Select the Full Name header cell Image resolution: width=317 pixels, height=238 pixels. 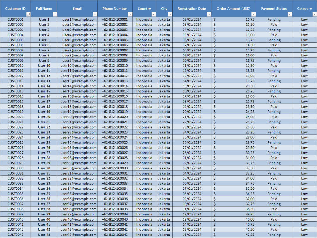(x=44, y=9)
